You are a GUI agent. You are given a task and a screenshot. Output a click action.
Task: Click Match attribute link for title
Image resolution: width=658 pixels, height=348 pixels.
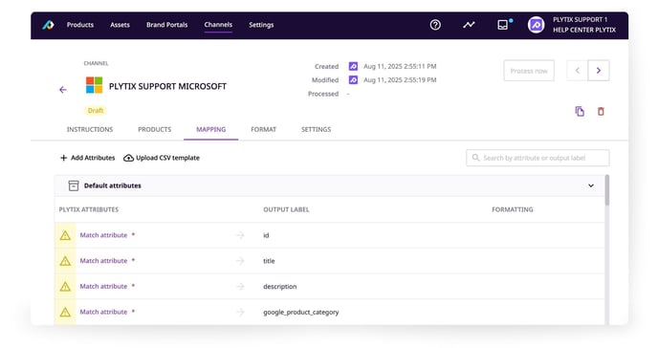(x=103, y=261)
